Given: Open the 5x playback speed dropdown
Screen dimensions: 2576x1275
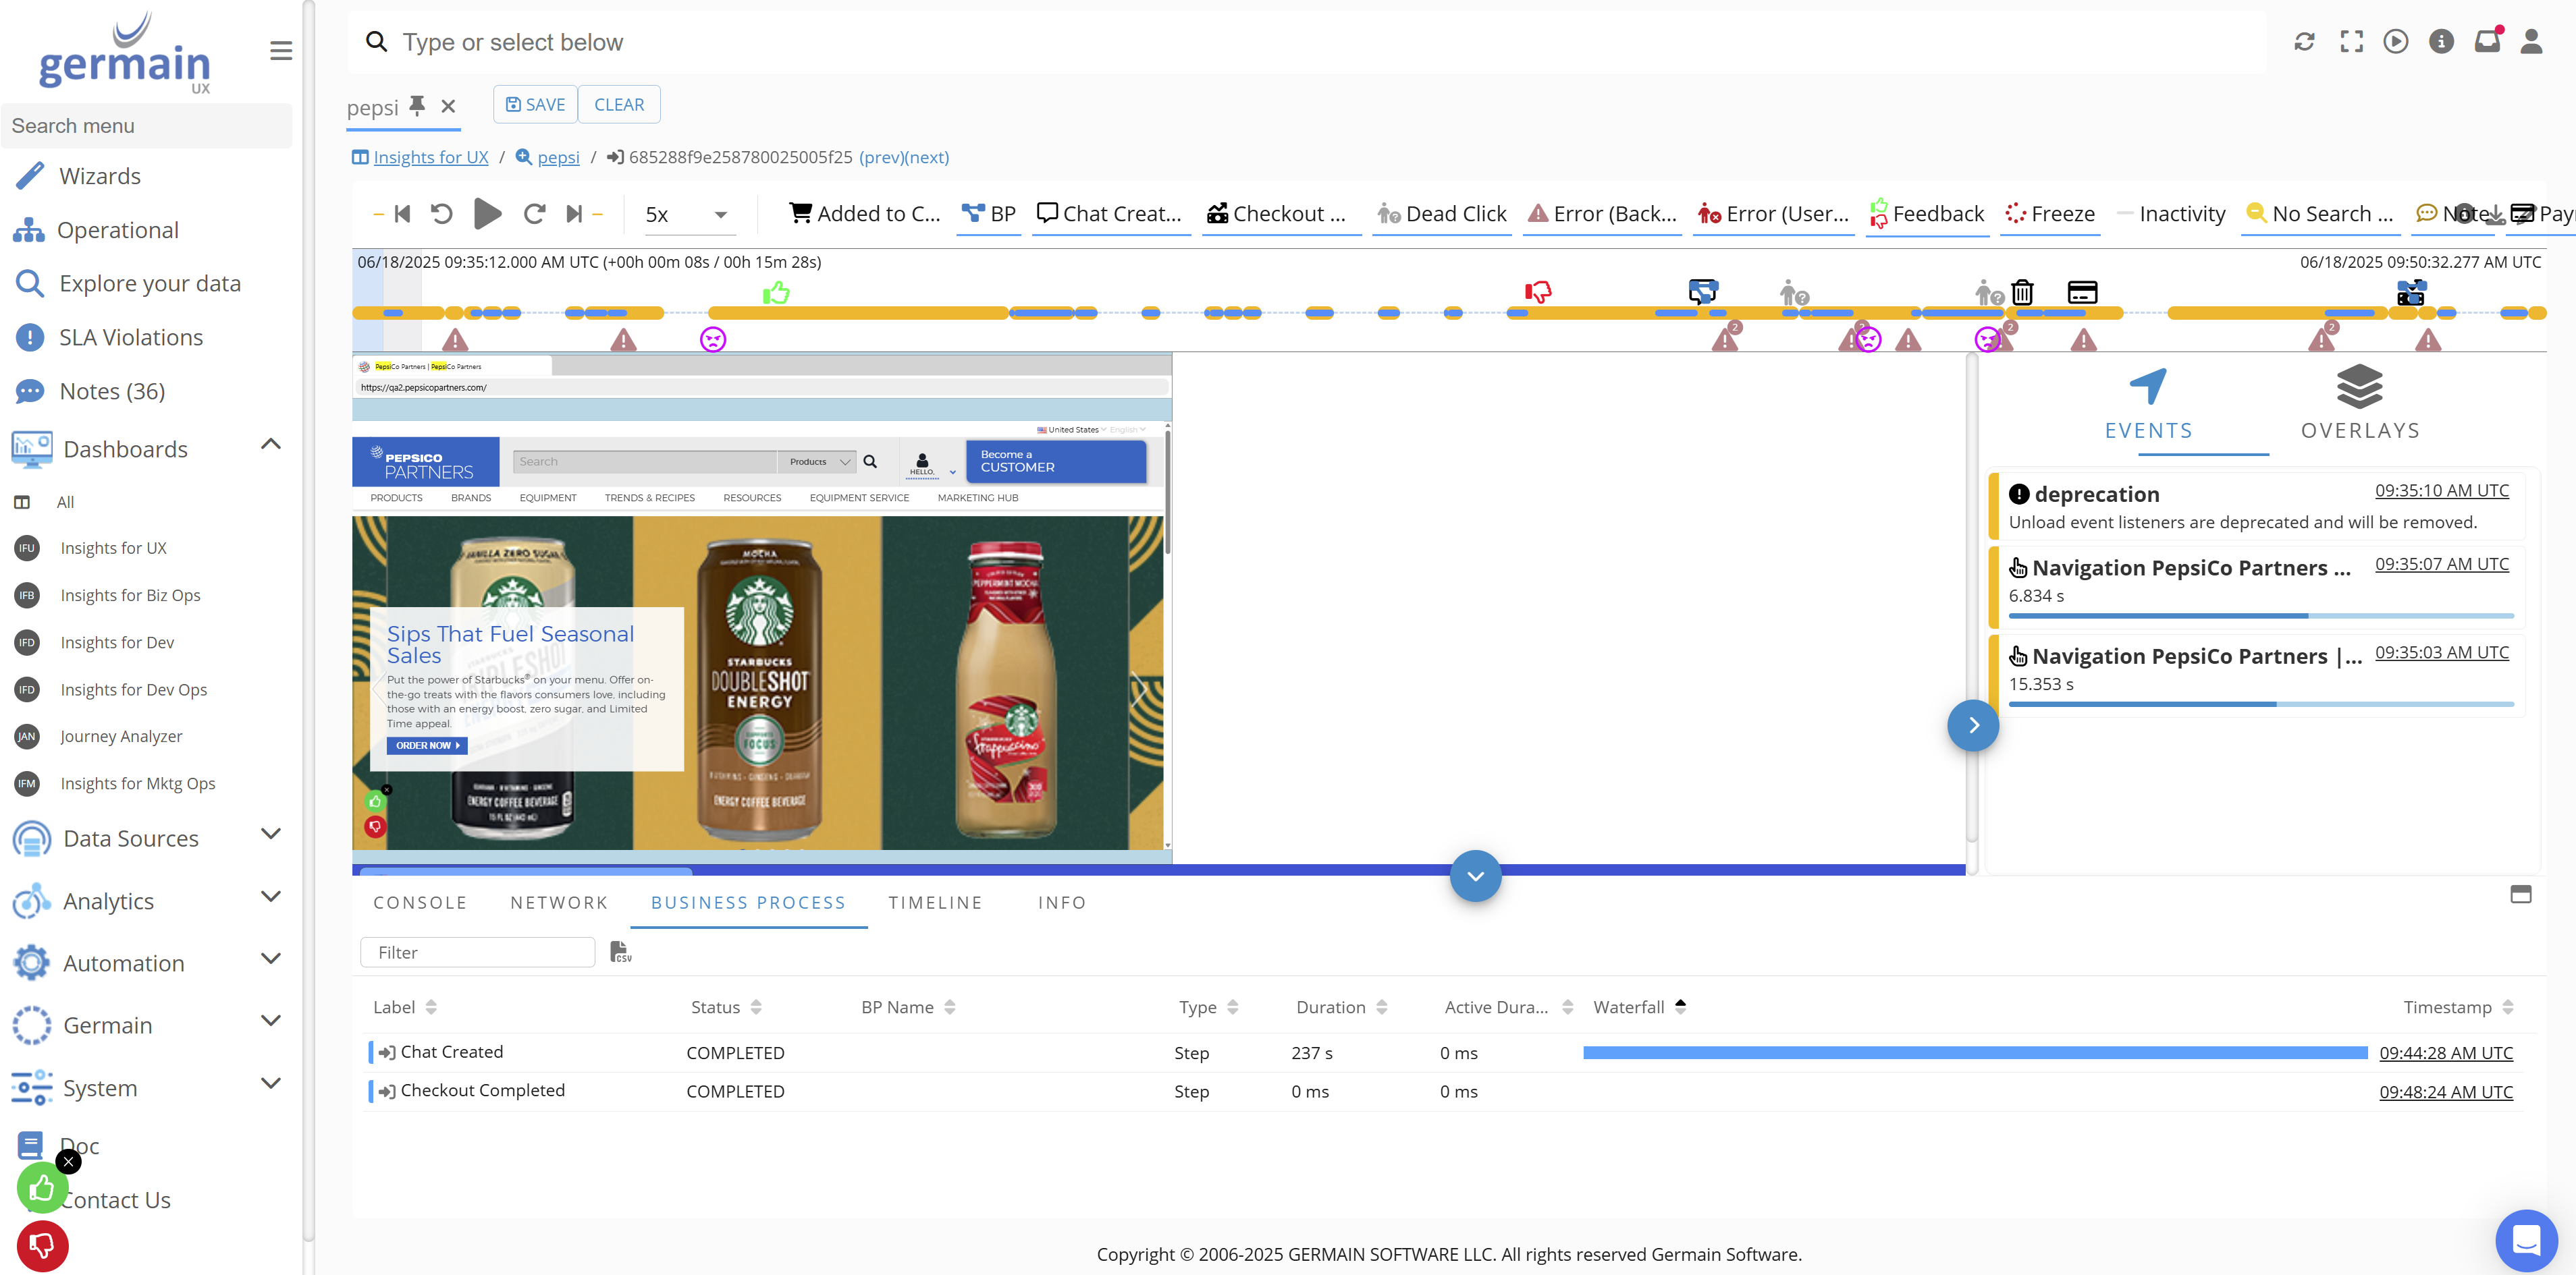Looking at the screenshot, I should (687, 215).
